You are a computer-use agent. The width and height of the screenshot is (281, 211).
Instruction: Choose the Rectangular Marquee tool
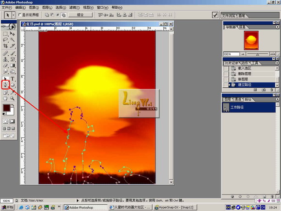pyautogui.click(x=5, y=33)
